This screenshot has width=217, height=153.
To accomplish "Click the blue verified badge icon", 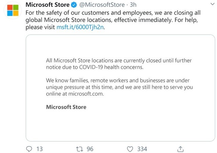I will click(74, 5).
